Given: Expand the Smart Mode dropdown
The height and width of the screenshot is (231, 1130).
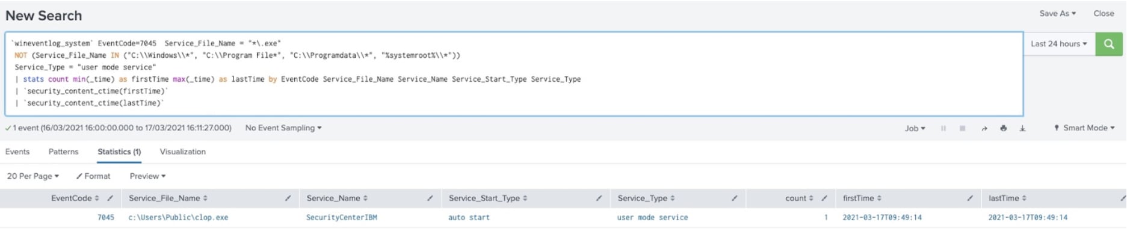Looking at the screenshot, I should pos(1084,128).
